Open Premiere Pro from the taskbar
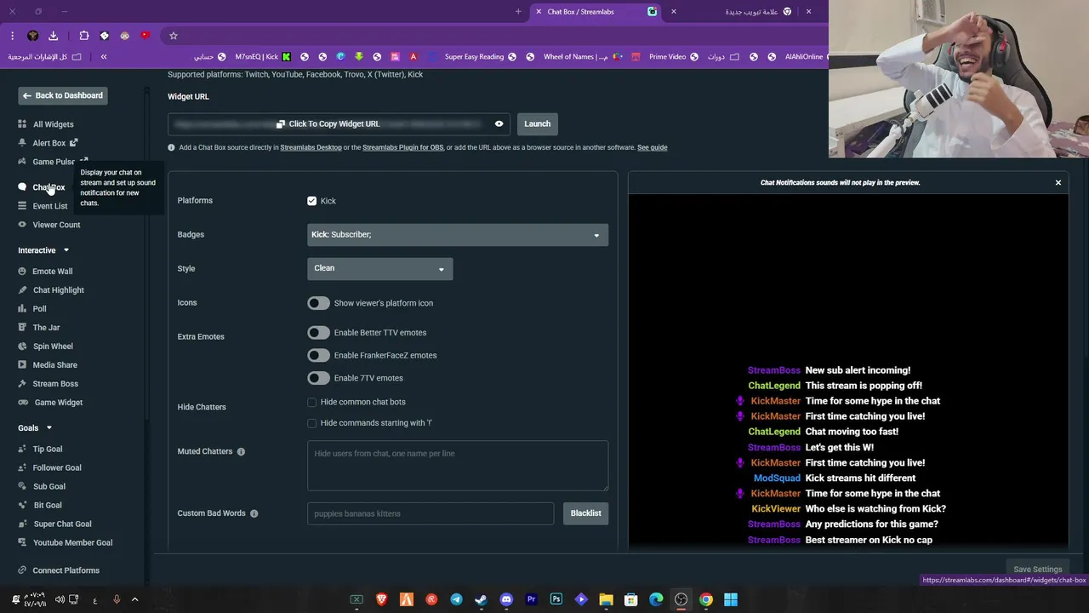The height and width of the screenshot is (613, 1089). coord(532,599)
